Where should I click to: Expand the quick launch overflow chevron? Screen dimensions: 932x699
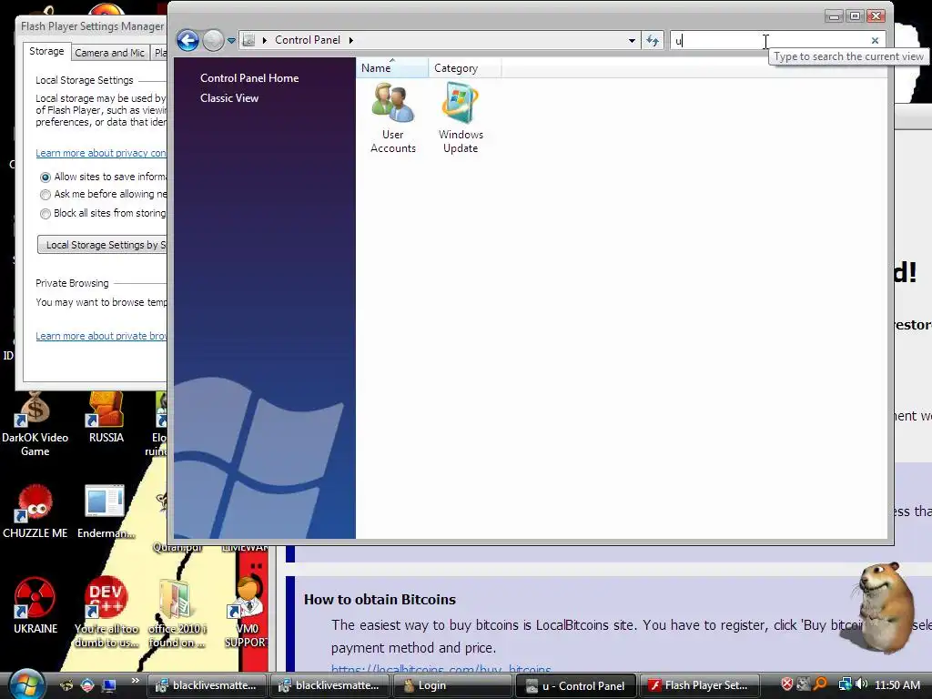click(136, 681)
